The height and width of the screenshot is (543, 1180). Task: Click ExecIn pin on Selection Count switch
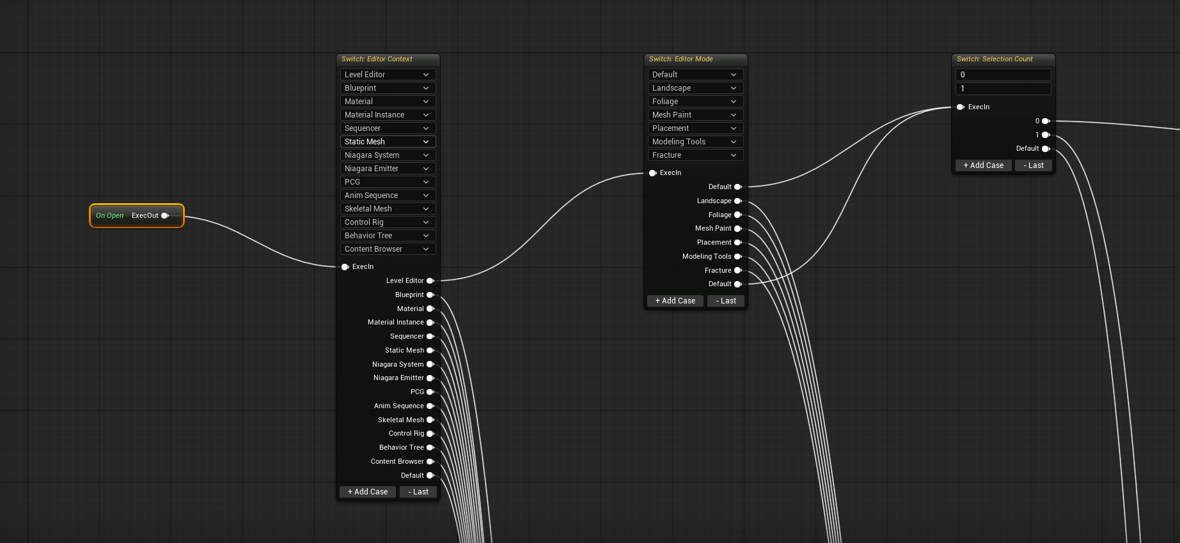[x=961, y=107]
